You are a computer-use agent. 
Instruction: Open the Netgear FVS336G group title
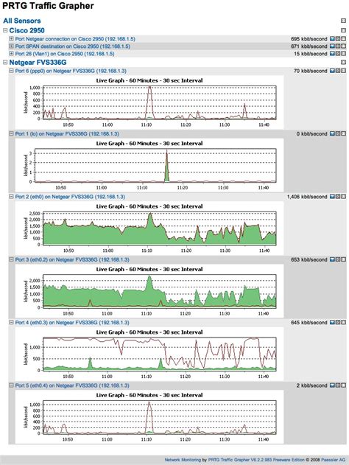click(38, 63)
